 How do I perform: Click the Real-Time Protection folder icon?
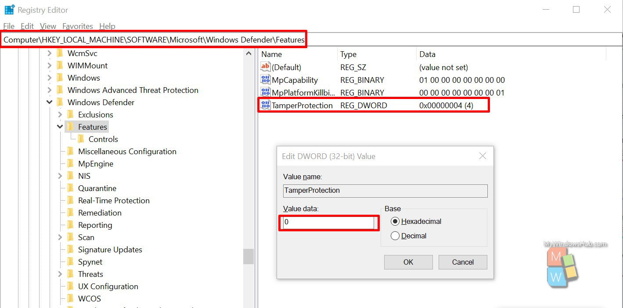[x=70, y=201]
